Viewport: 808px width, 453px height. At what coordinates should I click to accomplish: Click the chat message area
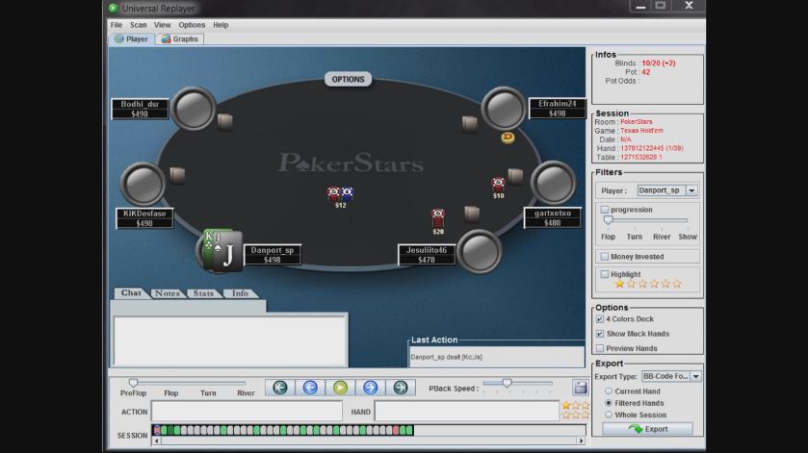click(x=230, y=340)
